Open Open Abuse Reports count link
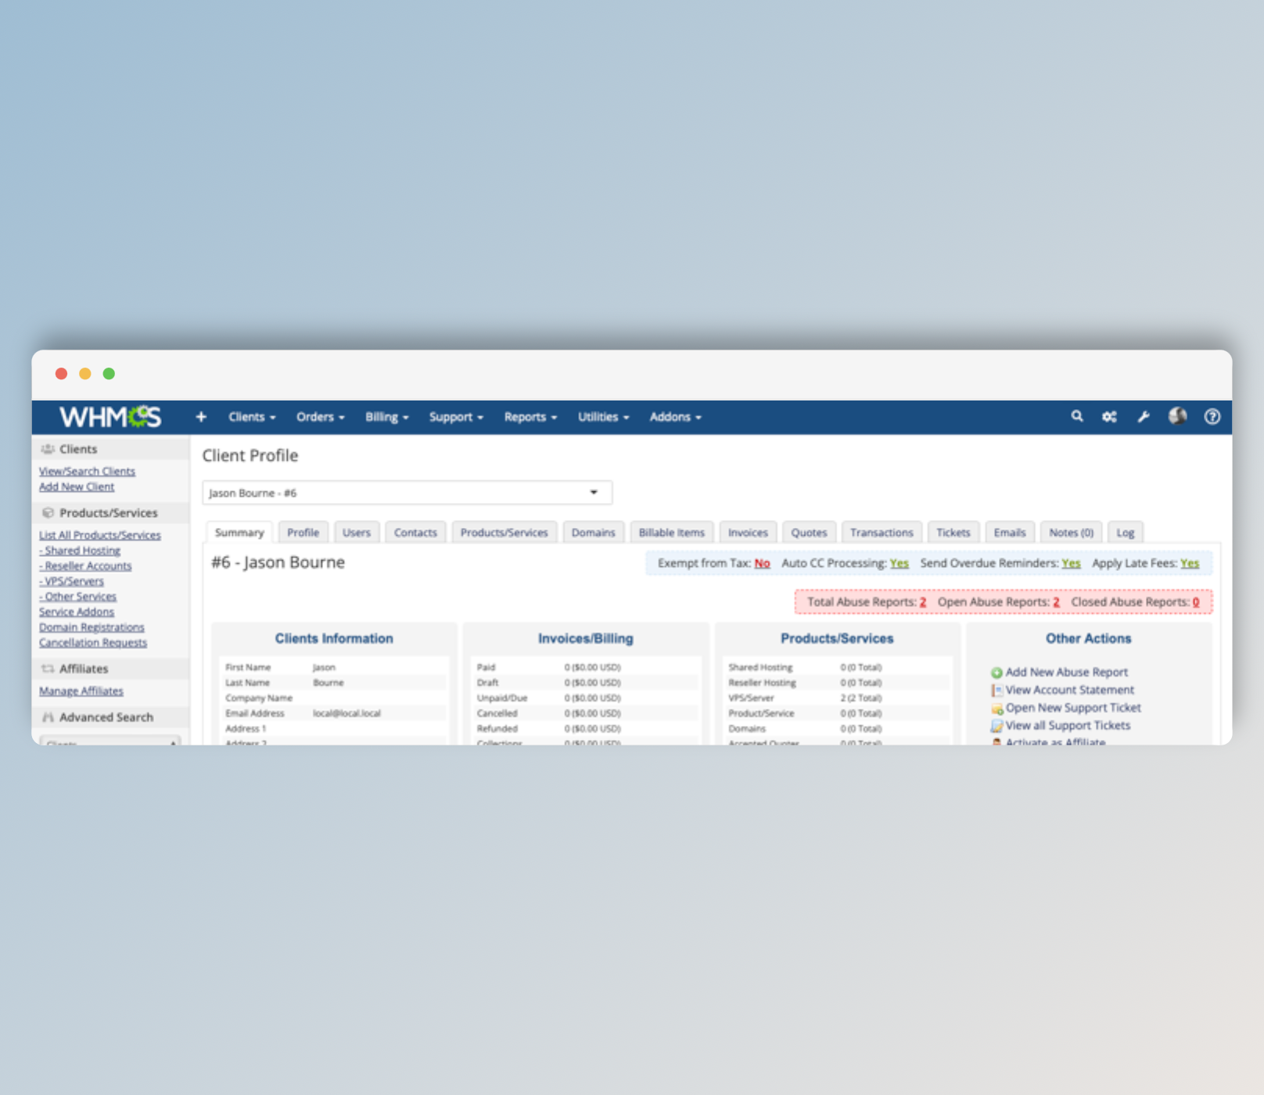 pyautogui.click(x=1056, y=602)
